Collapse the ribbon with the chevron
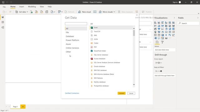 (198, 13)
